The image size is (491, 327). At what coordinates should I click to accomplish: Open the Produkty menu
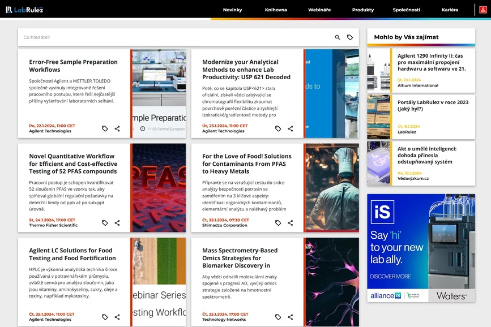(x=363, y=10)
